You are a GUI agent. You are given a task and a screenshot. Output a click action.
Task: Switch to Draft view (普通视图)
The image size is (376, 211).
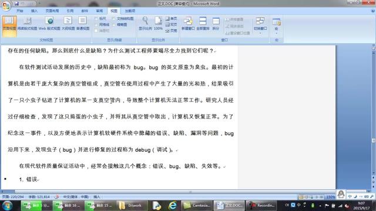83,24
